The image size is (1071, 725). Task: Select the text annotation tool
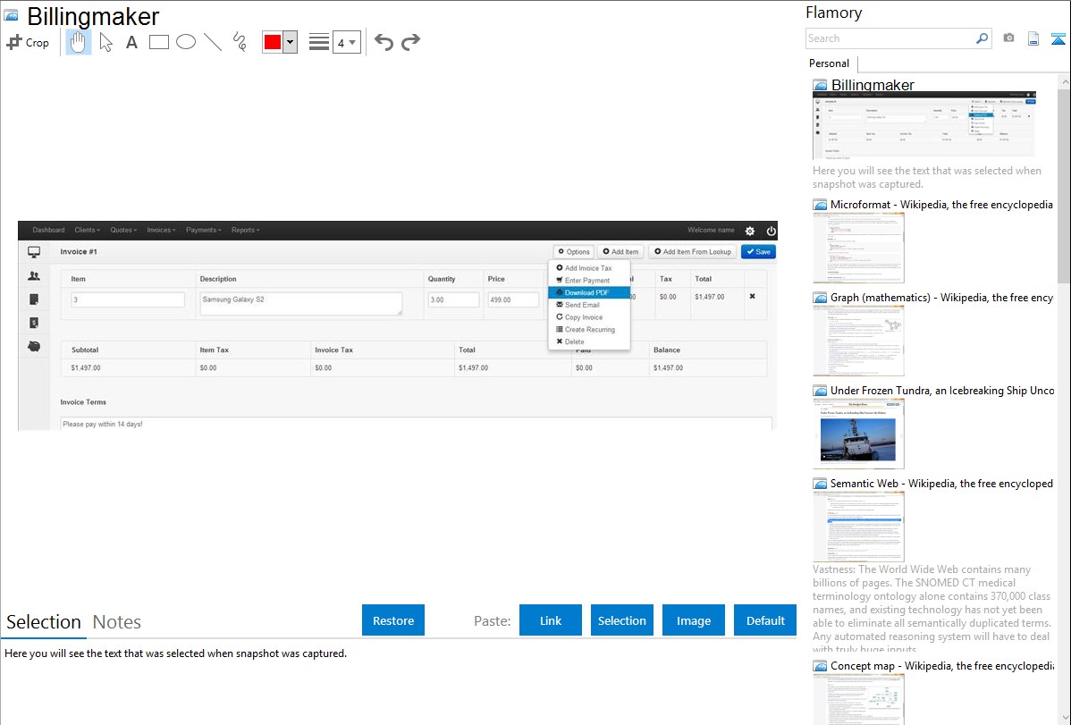pyautogui.click(x=131, y=42)
